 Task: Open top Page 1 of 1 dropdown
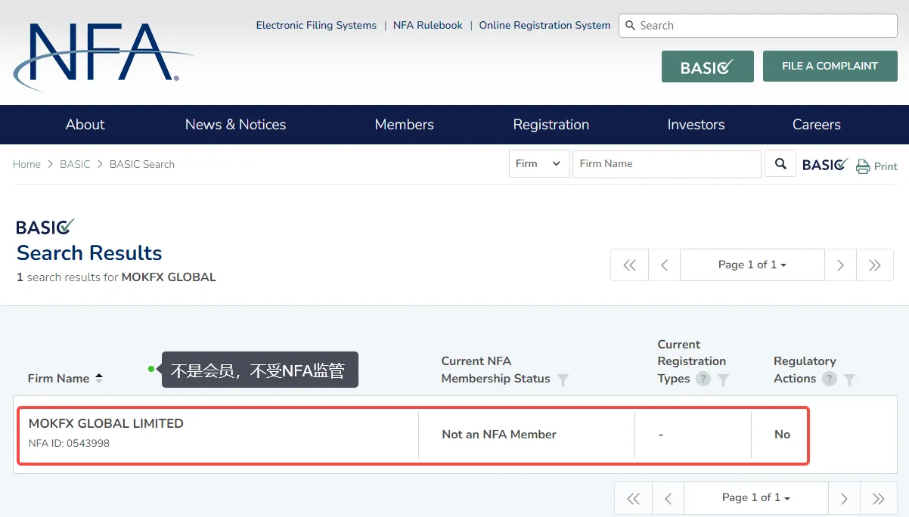(x=752, y=265)
